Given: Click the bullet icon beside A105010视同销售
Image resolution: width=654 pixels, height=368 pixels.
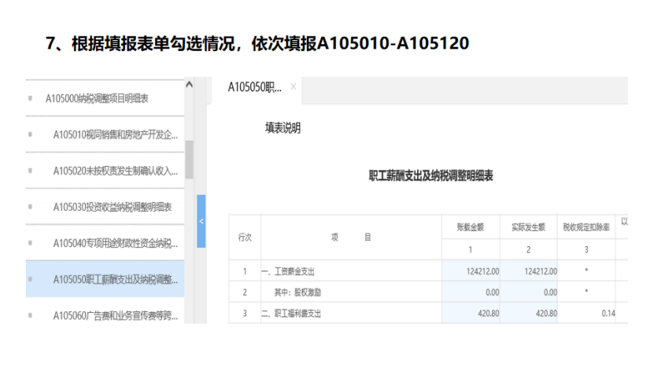Looking at the screenshot, I should (x=31, y=134).
